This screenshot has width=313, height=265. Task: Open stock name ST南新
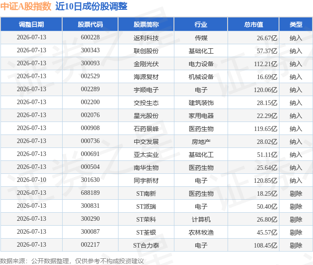[x=146, y=193]
